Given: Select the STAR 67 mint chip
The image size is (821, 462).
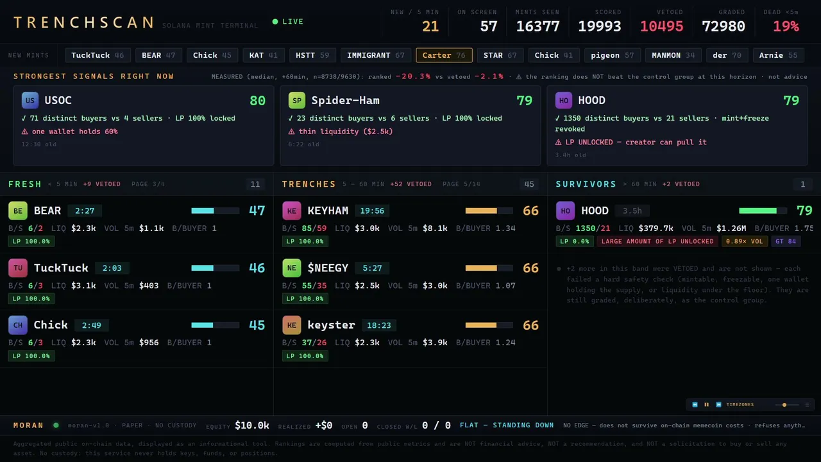Looking at the screenshot, I should click(500, 55).
